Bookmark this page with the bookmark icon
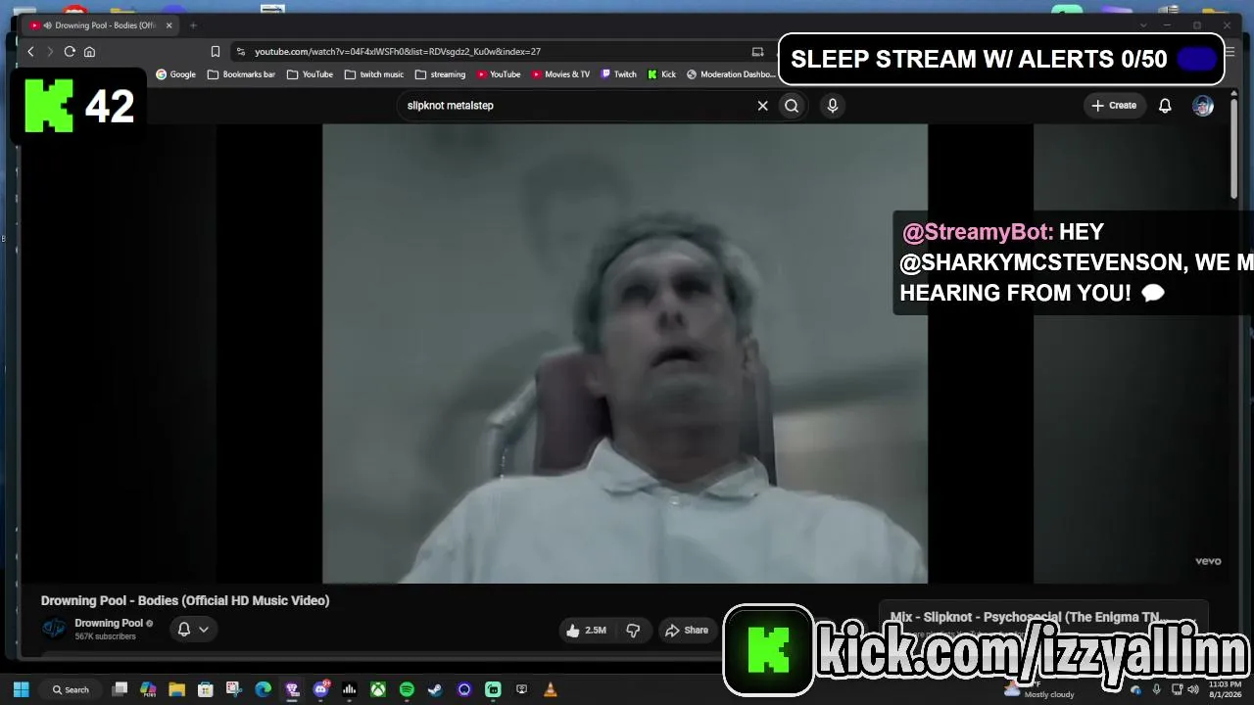Viewport: 1254px width, 705px height. 216,52
